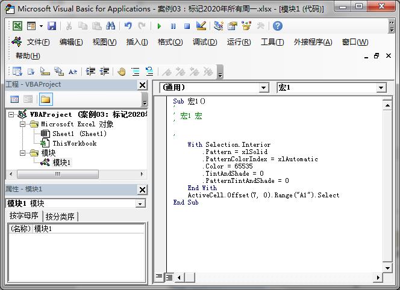Open the 宏1 procedure dropdown

pyautogui.click(x=381, y=88)
